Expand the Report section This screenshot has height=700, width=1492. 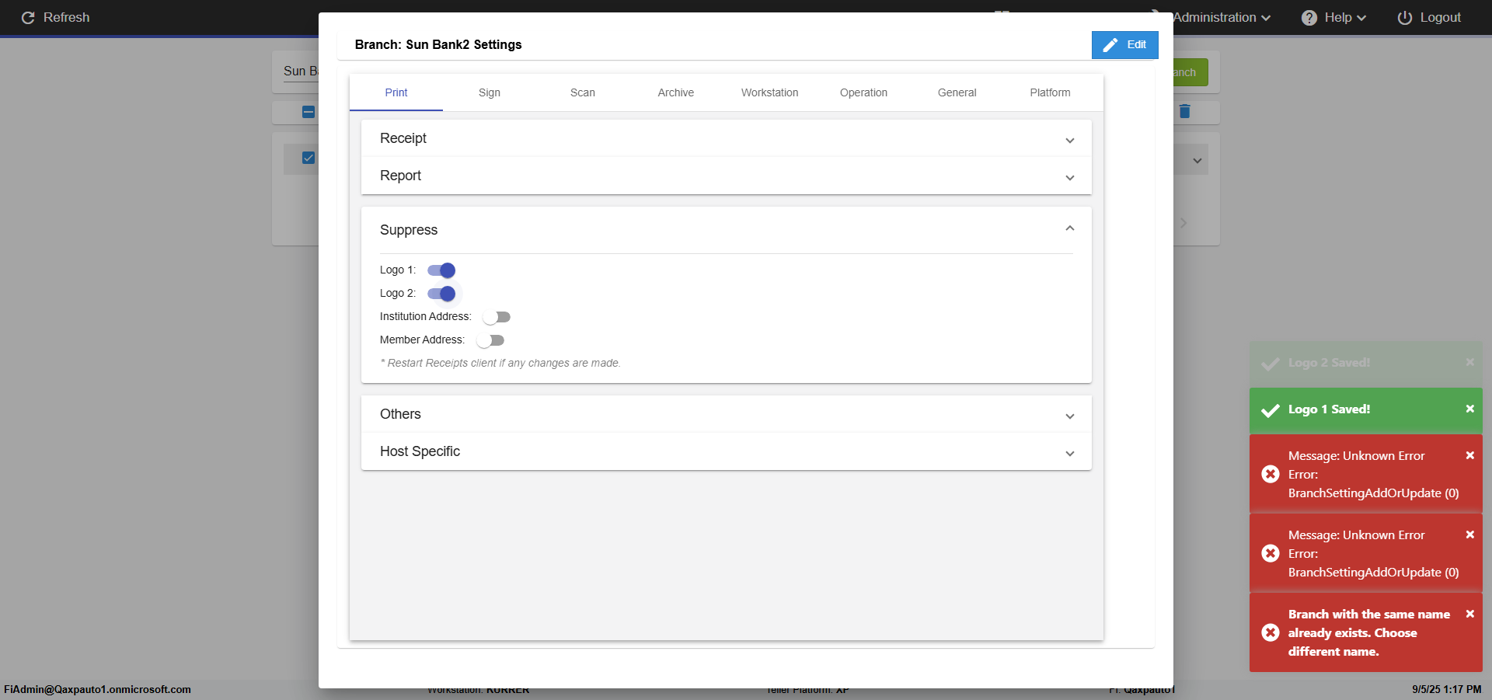coord(726,176)
